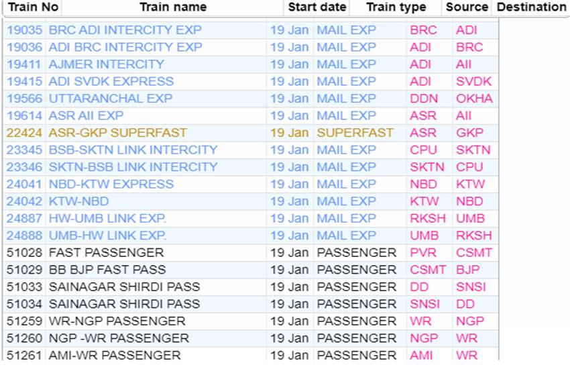Open BB BJP FAST PASS train
The width and height of the screenshot is (570, 369).
[x=107, y=270]
